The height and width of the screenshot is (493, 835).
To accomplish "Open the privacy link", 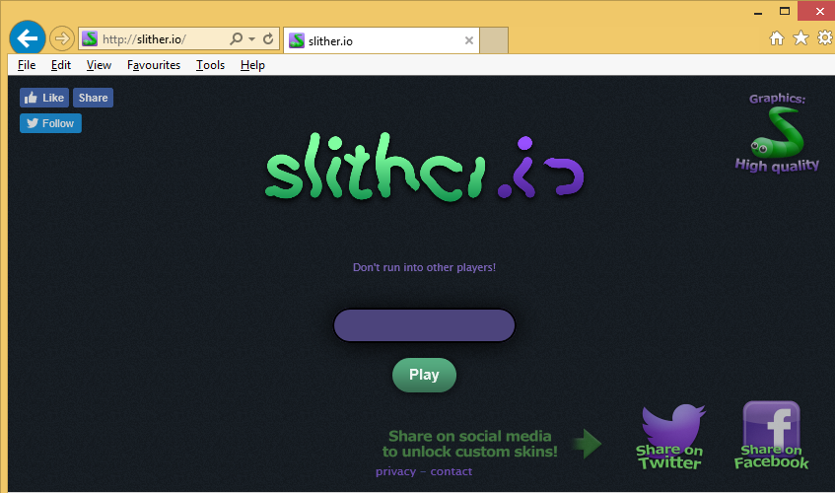I will (395, 471).
